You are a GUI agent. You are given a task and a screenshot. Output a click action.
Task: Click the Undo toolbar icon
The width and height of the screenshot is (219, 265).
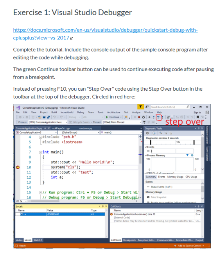(54, 117)
